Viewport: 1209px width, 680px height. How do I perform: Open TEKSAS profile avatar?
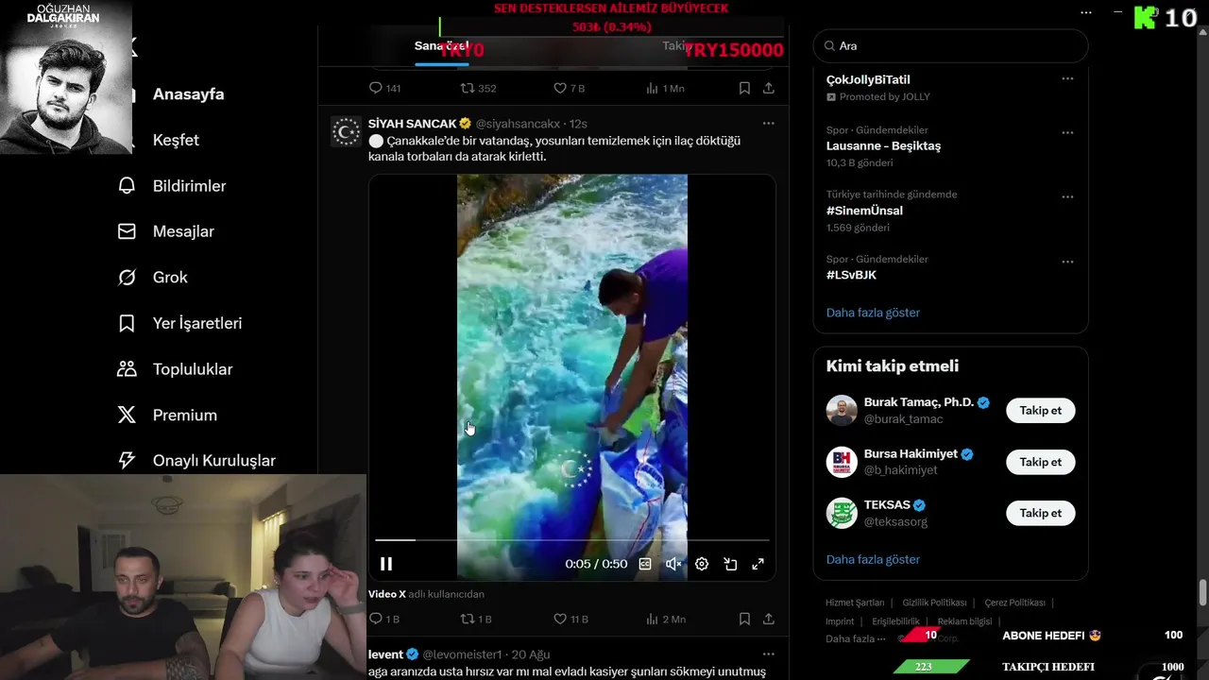[842, 513]
